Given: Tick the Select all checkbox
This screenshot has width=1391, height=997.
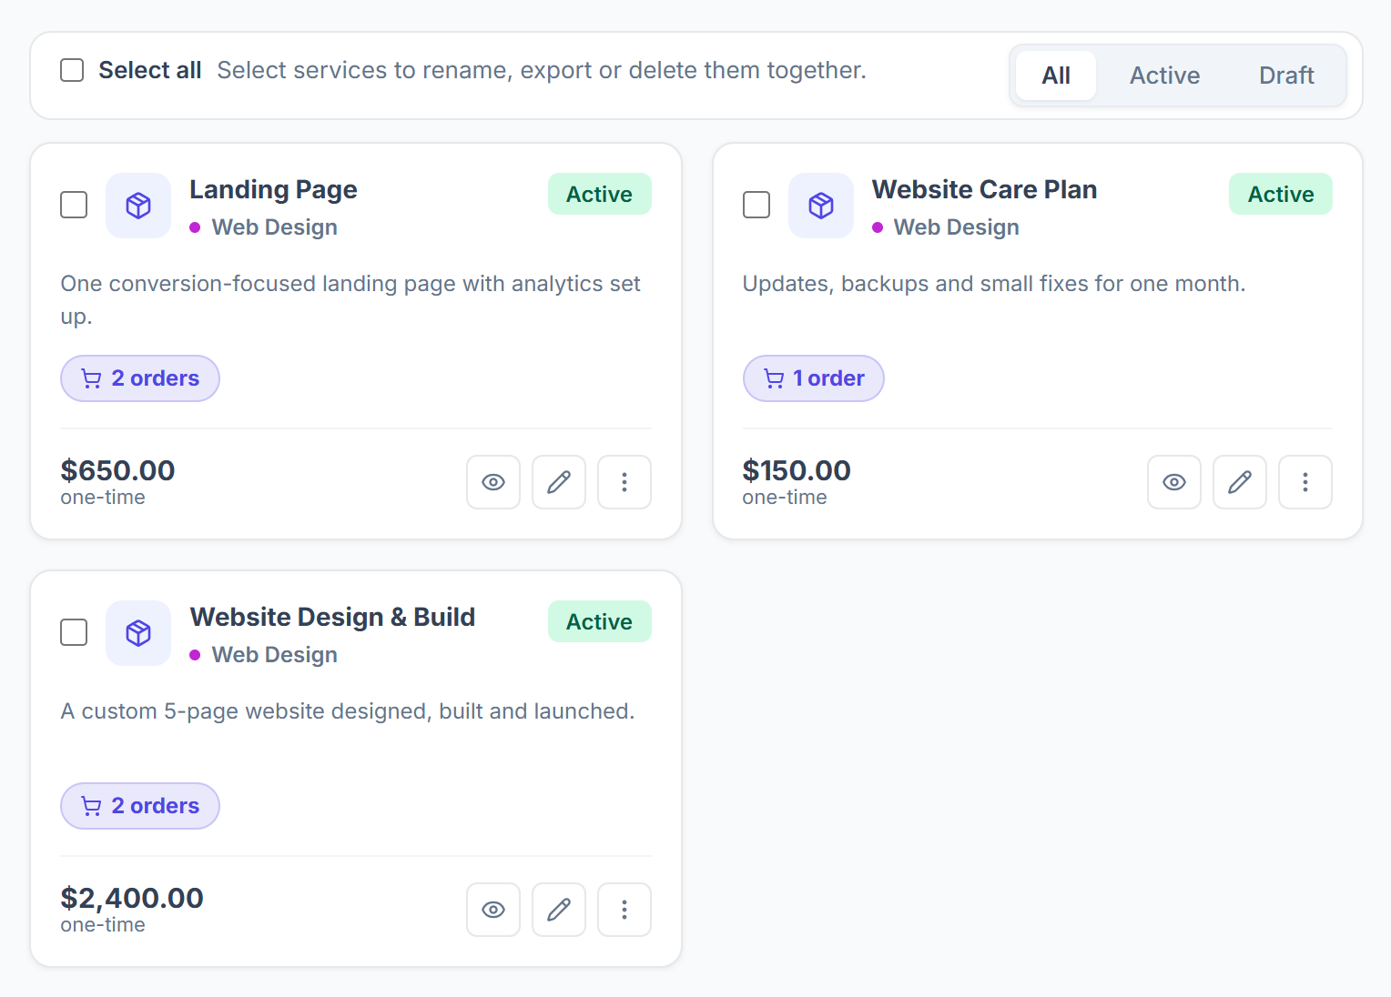Looking at the screenshot, I should [x=72, y=70].
